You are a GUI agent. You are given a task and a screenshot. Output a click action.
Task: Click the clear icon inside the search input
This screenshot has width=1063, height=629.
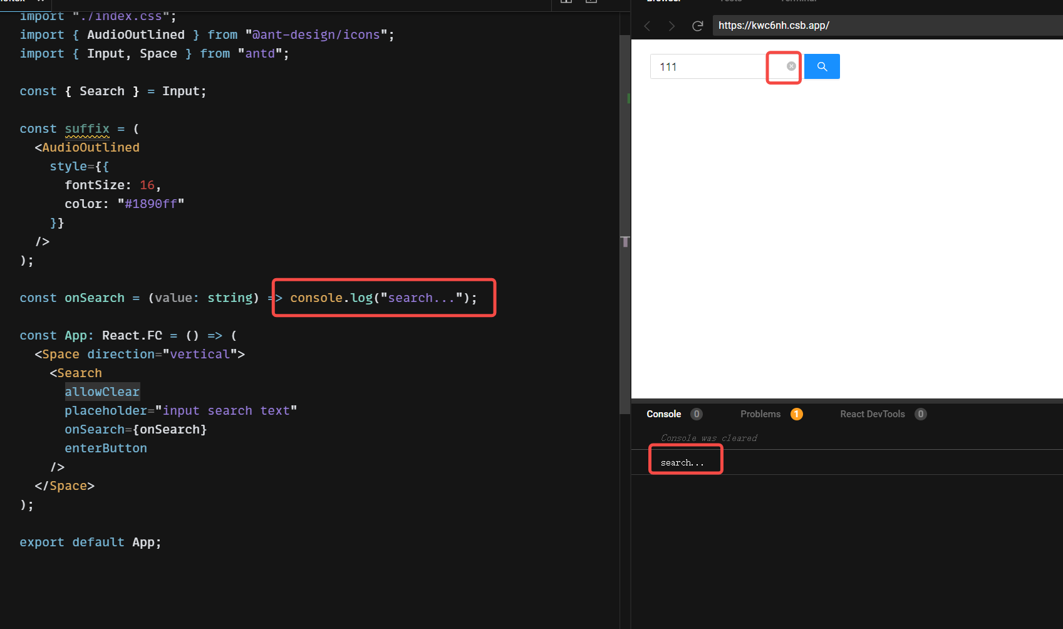(791, 66)
